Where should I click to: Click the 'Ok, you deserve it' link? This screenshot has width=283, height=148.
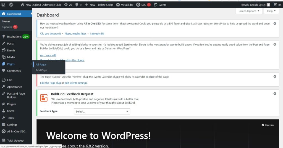point(51,34)
